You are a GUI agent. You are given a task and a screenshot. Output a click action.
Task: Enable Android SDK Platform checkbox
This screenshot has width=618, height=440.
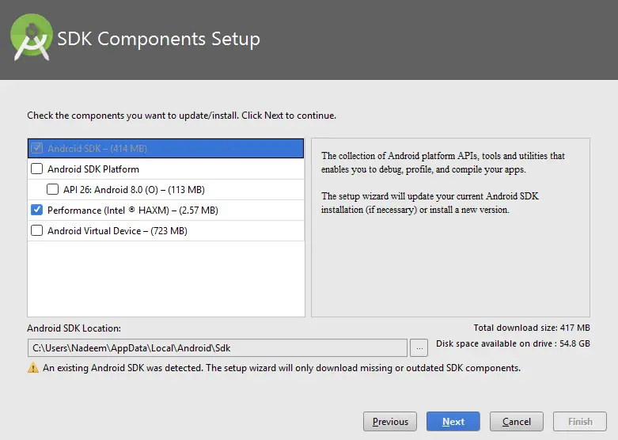click(36, 169)
